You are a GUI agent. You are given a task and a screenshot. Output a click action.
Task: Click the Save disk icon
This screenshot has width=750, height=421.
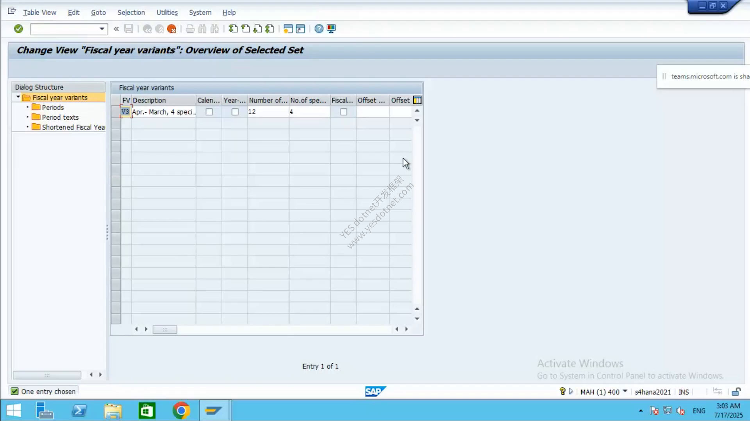click(129, 28)
